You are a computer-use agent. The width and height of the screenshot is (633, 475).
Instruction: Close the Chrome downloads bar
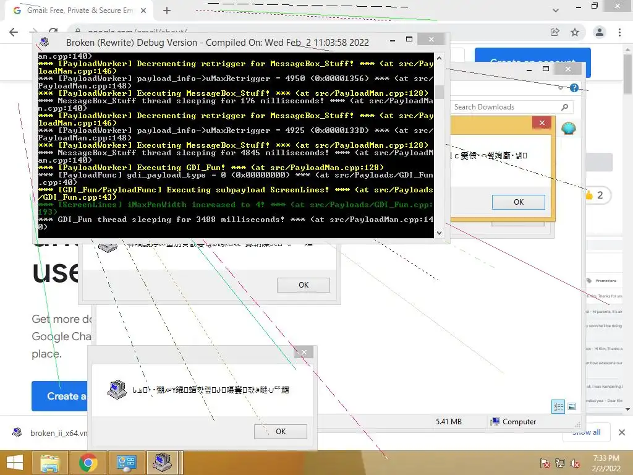tap(622, 432)
